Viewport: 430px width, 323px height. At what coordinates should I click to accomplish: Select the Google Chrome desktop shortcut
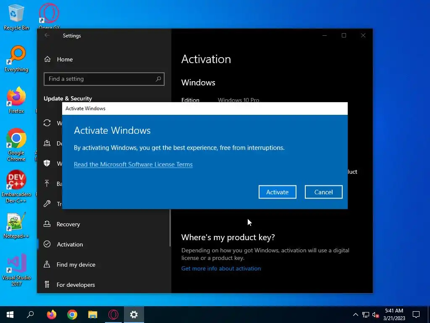point(16,145)
